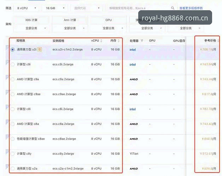Sort by the 参考价格 column arrows
The width and height of the screenshot is (222, 176).
(x=218, y=41)
